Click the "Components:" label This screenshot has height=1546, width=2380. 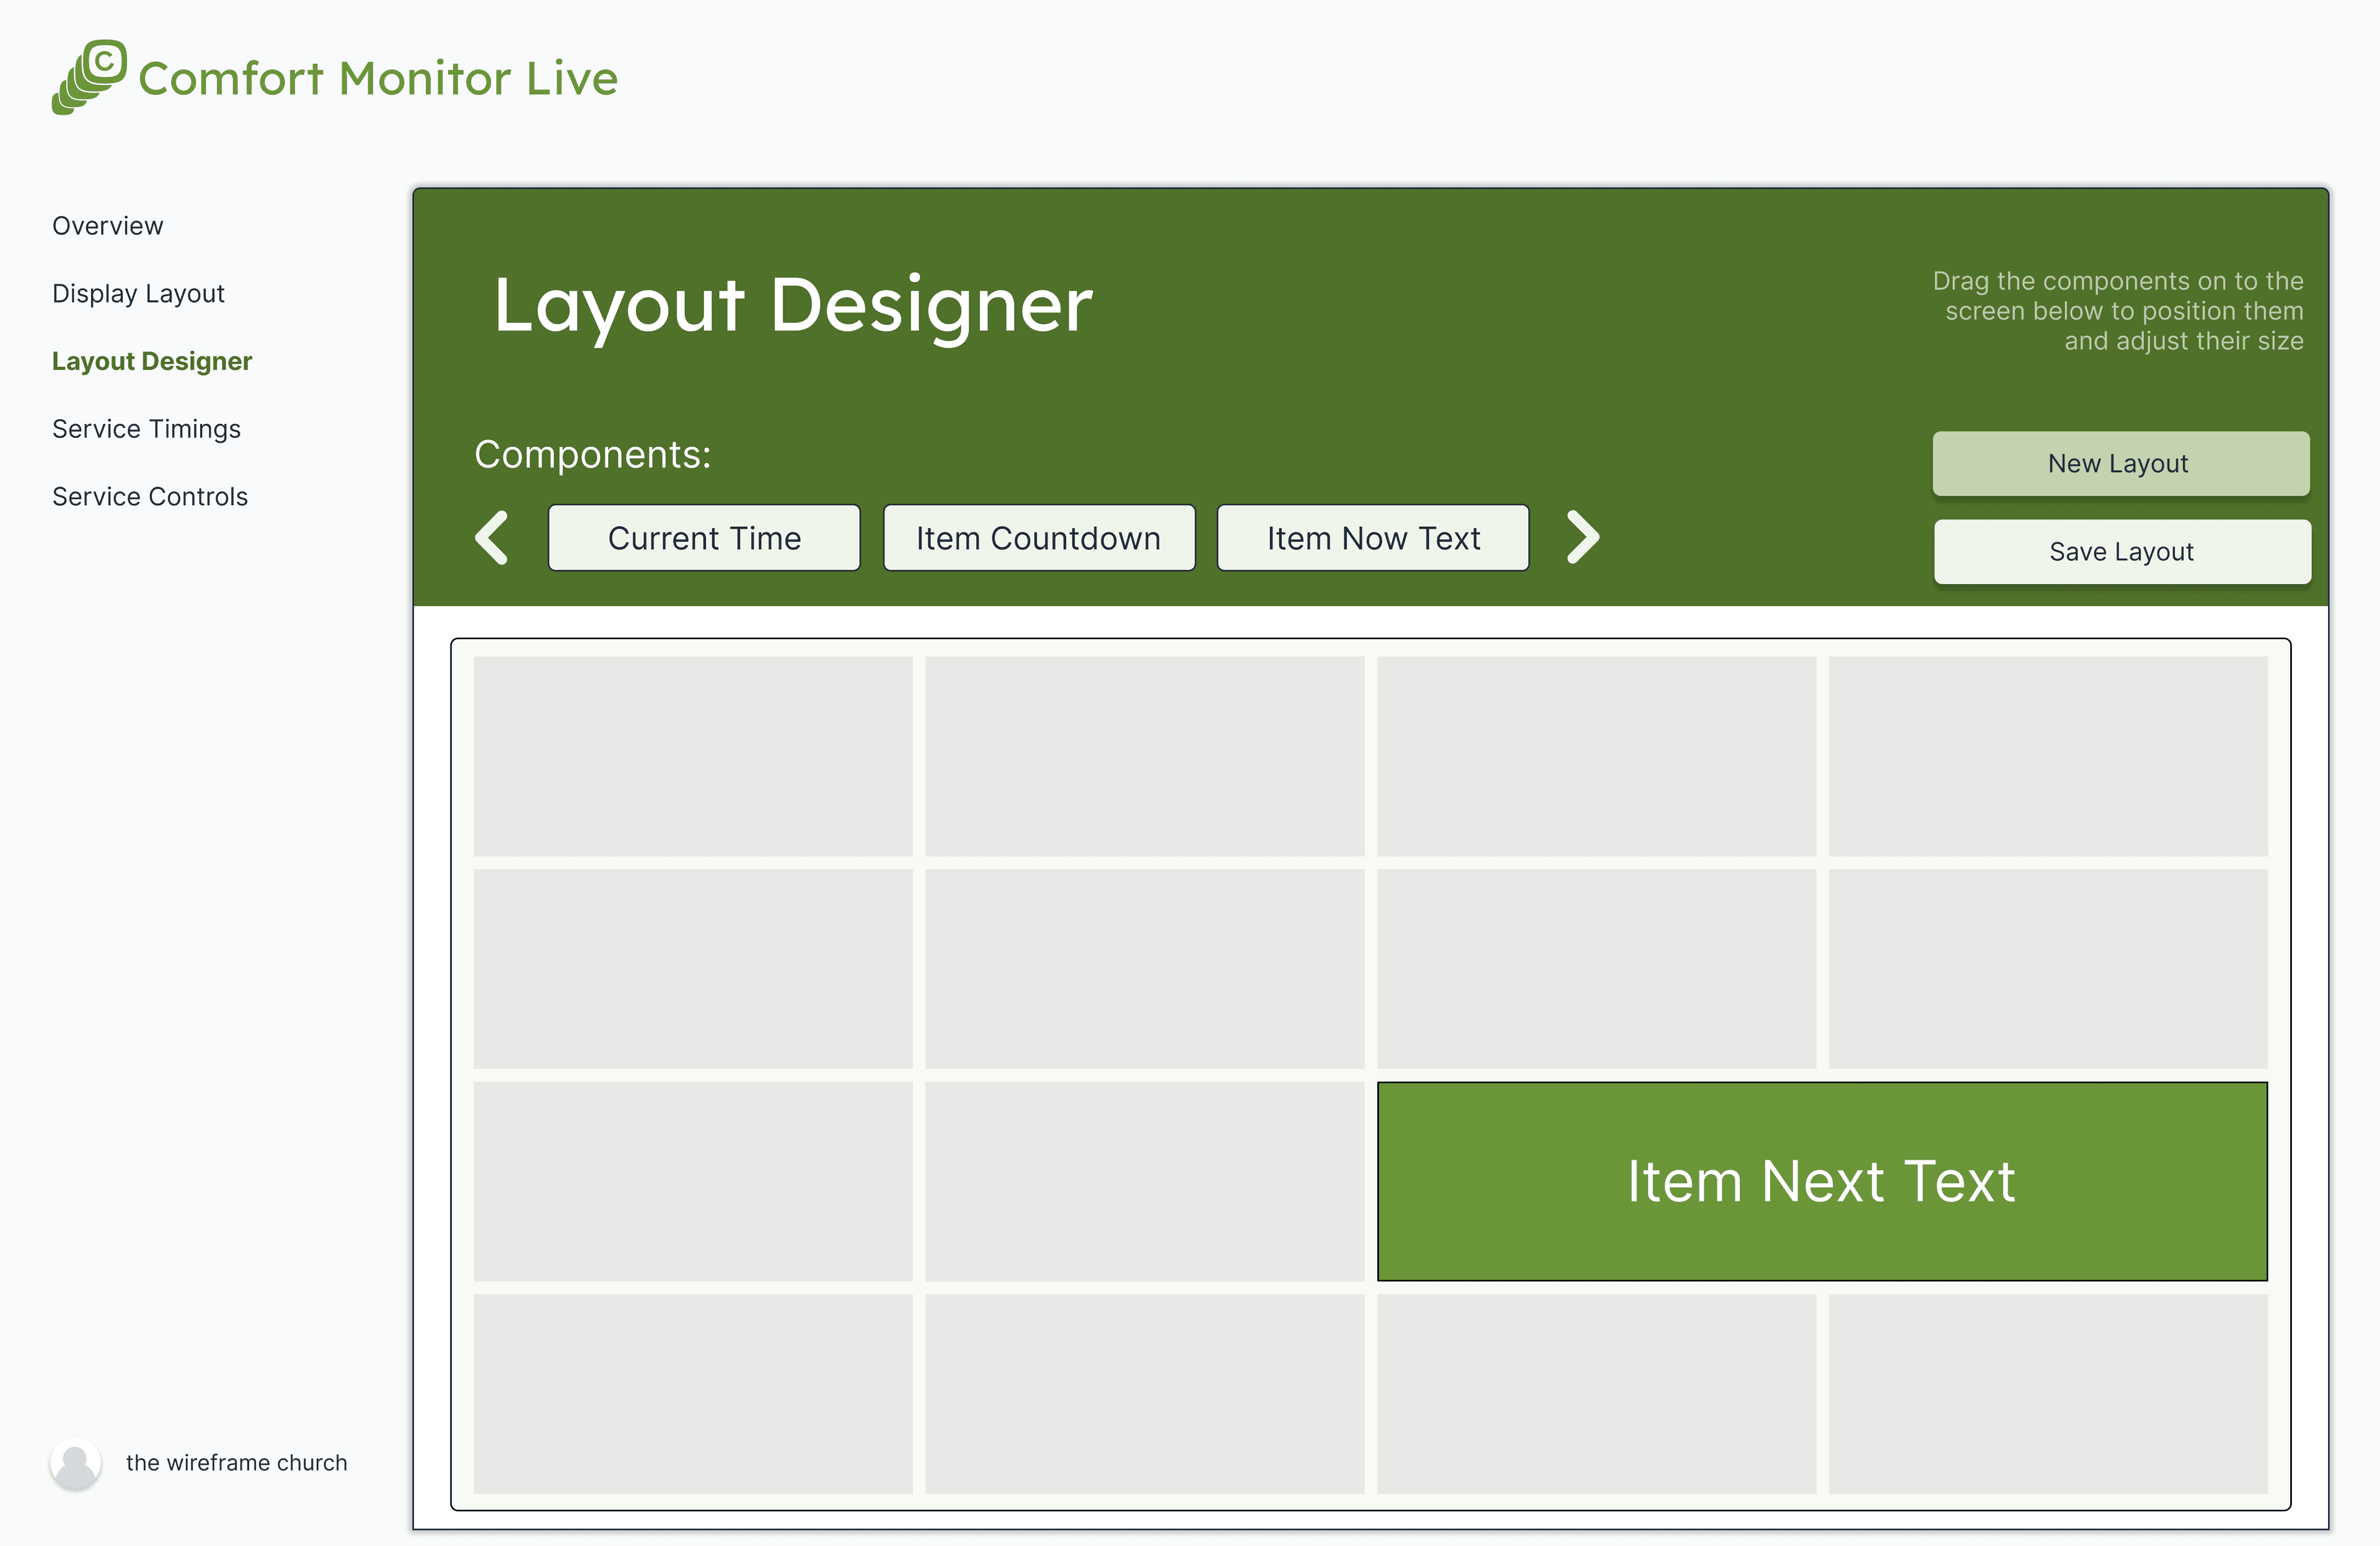click(x=592, y=455)
